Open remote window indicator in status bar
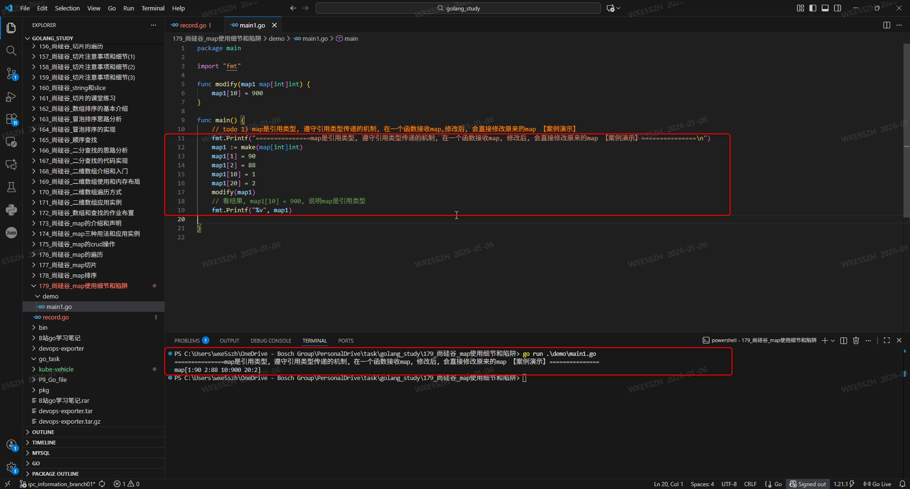Viewport: 910px width, 489px height. pyautogui.click(x=8, y=484)
